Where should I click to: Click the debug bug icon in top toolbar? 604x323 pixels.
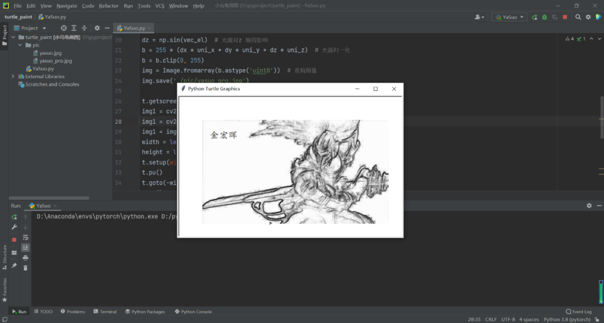(545, 17)
